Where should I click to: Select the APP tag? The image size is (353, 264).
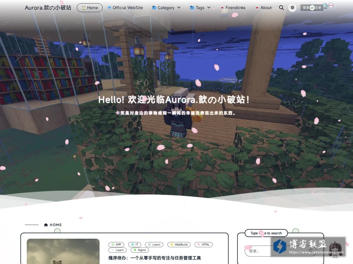click(x=116, y=244)
